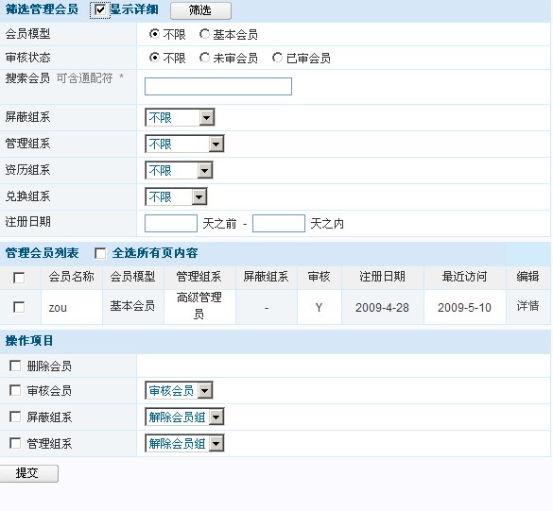
Task: Check the 屏蔽组系 operation checkbox
Action: [x=15, y=417]
